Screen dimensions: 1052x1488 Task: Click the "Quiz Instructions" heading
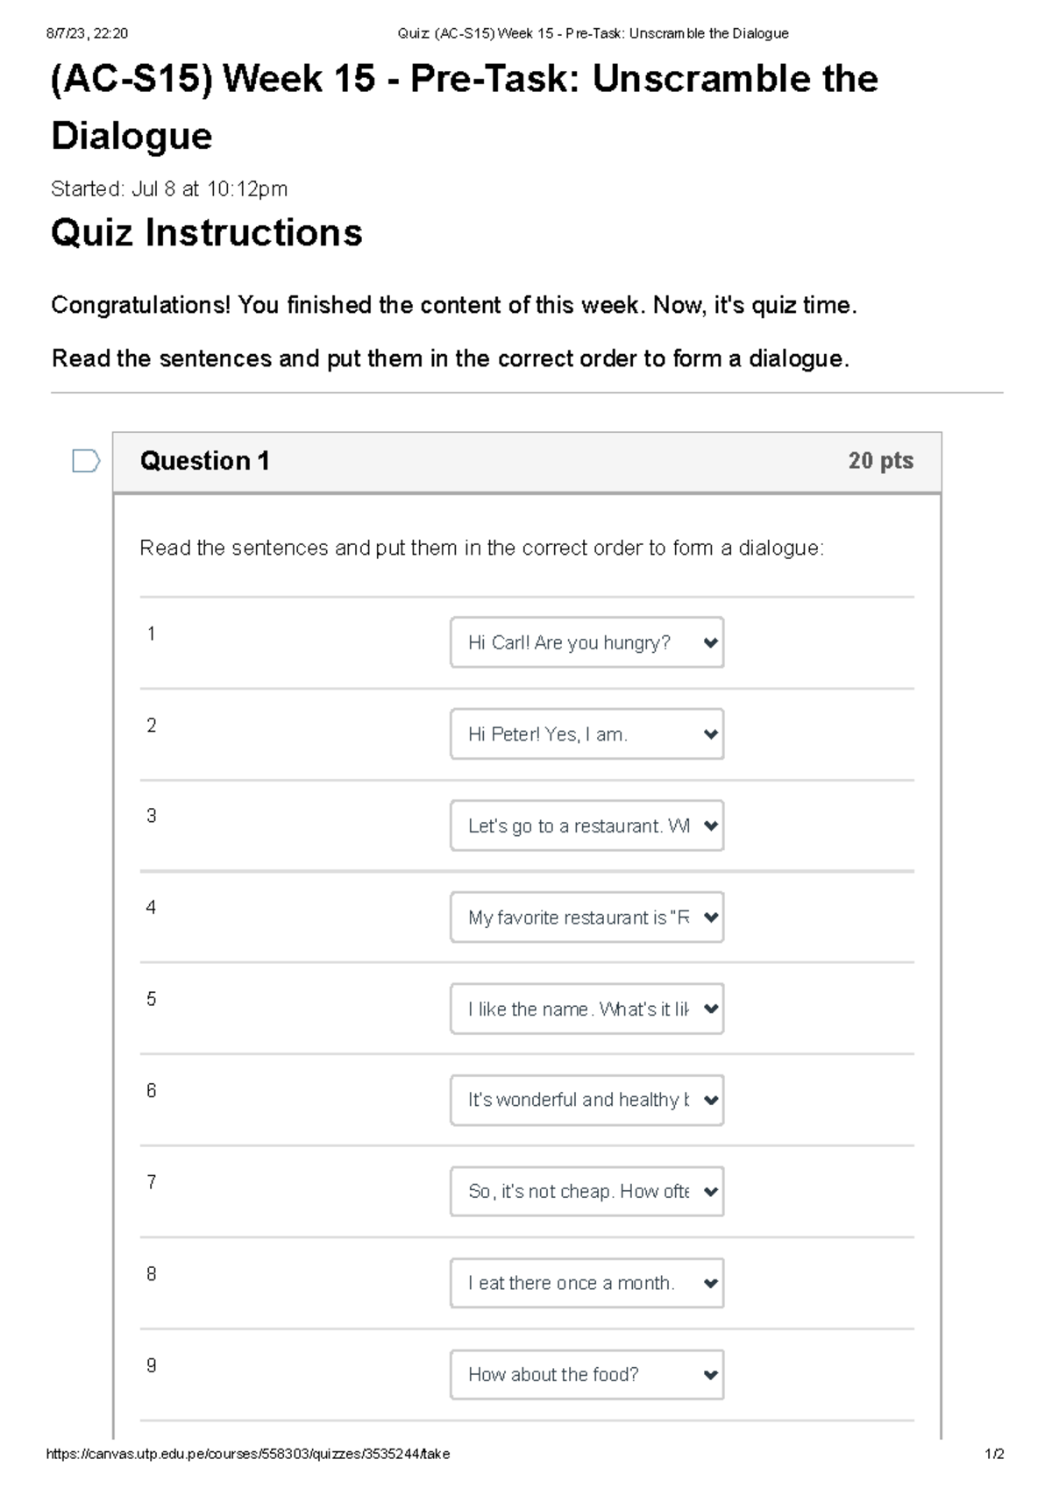[x=207, y=233]
